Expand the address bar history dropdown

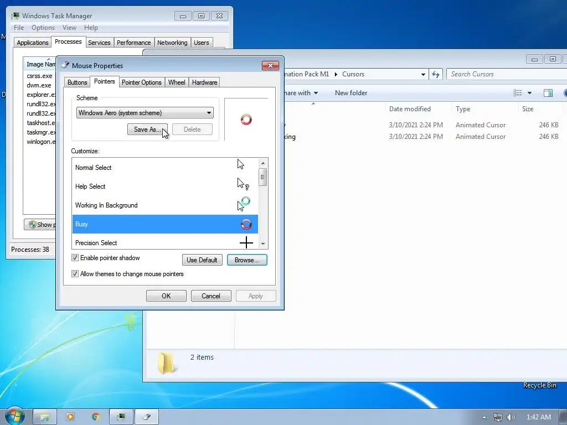(422, 75)
